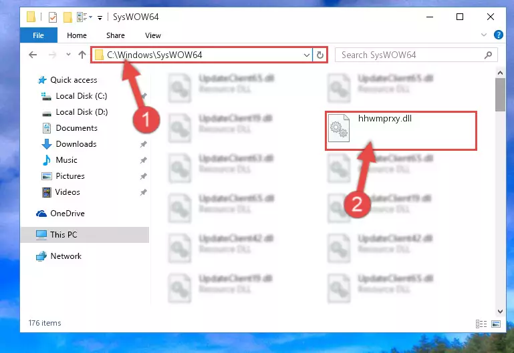Click the vertical scrollbar up arrow
This screenshot has height=353, width=514.
500,73
